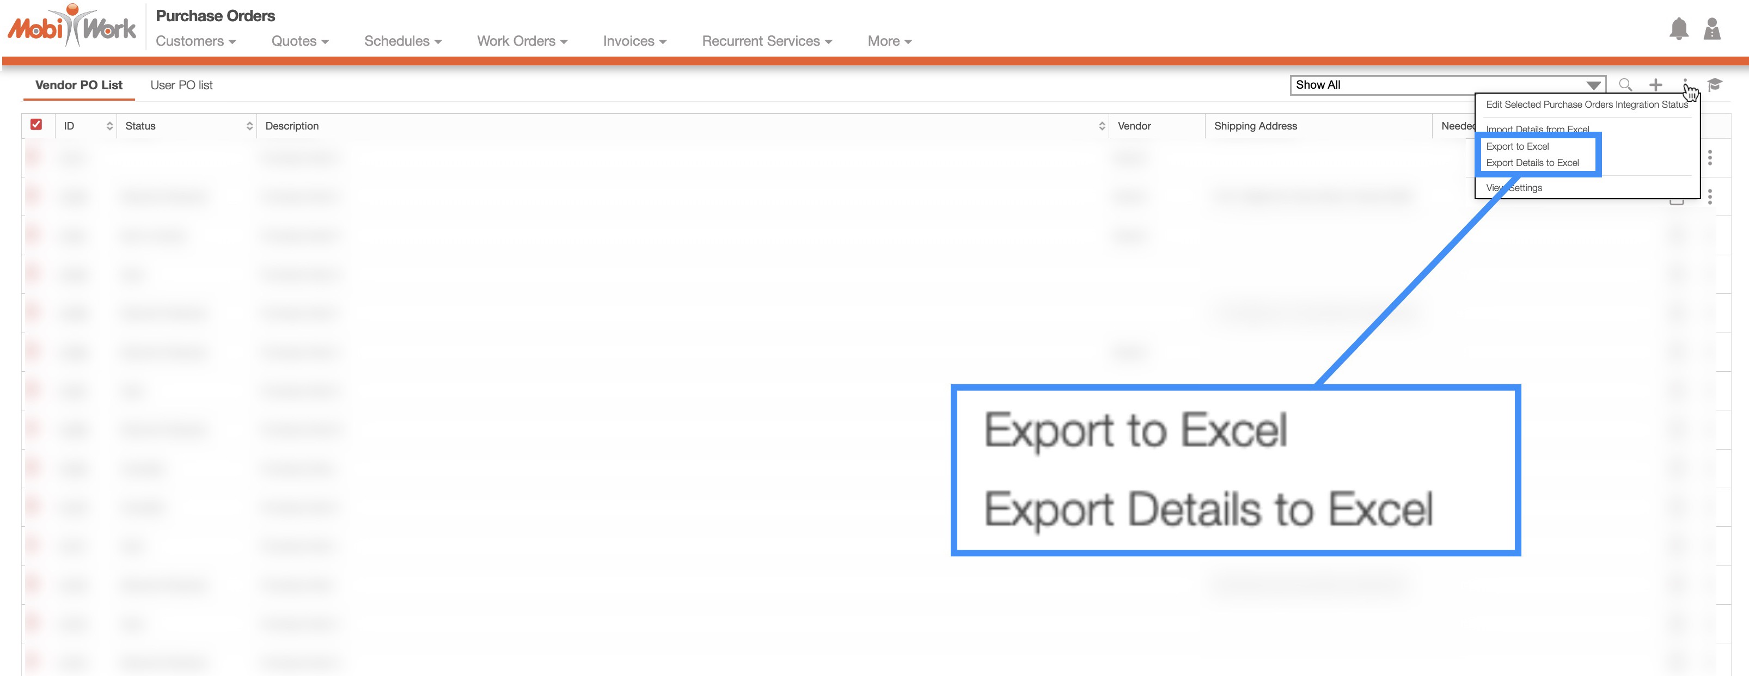Click the search magnifier icon
Screen dimensions: 1749x676
tap(1625, 85)
